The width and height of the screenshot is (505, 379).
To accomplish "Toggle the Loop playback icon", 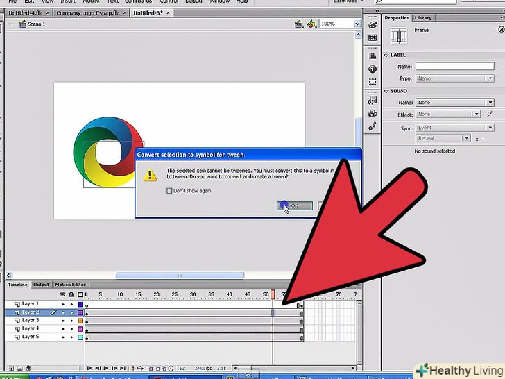I will click(x=140, y=368).
